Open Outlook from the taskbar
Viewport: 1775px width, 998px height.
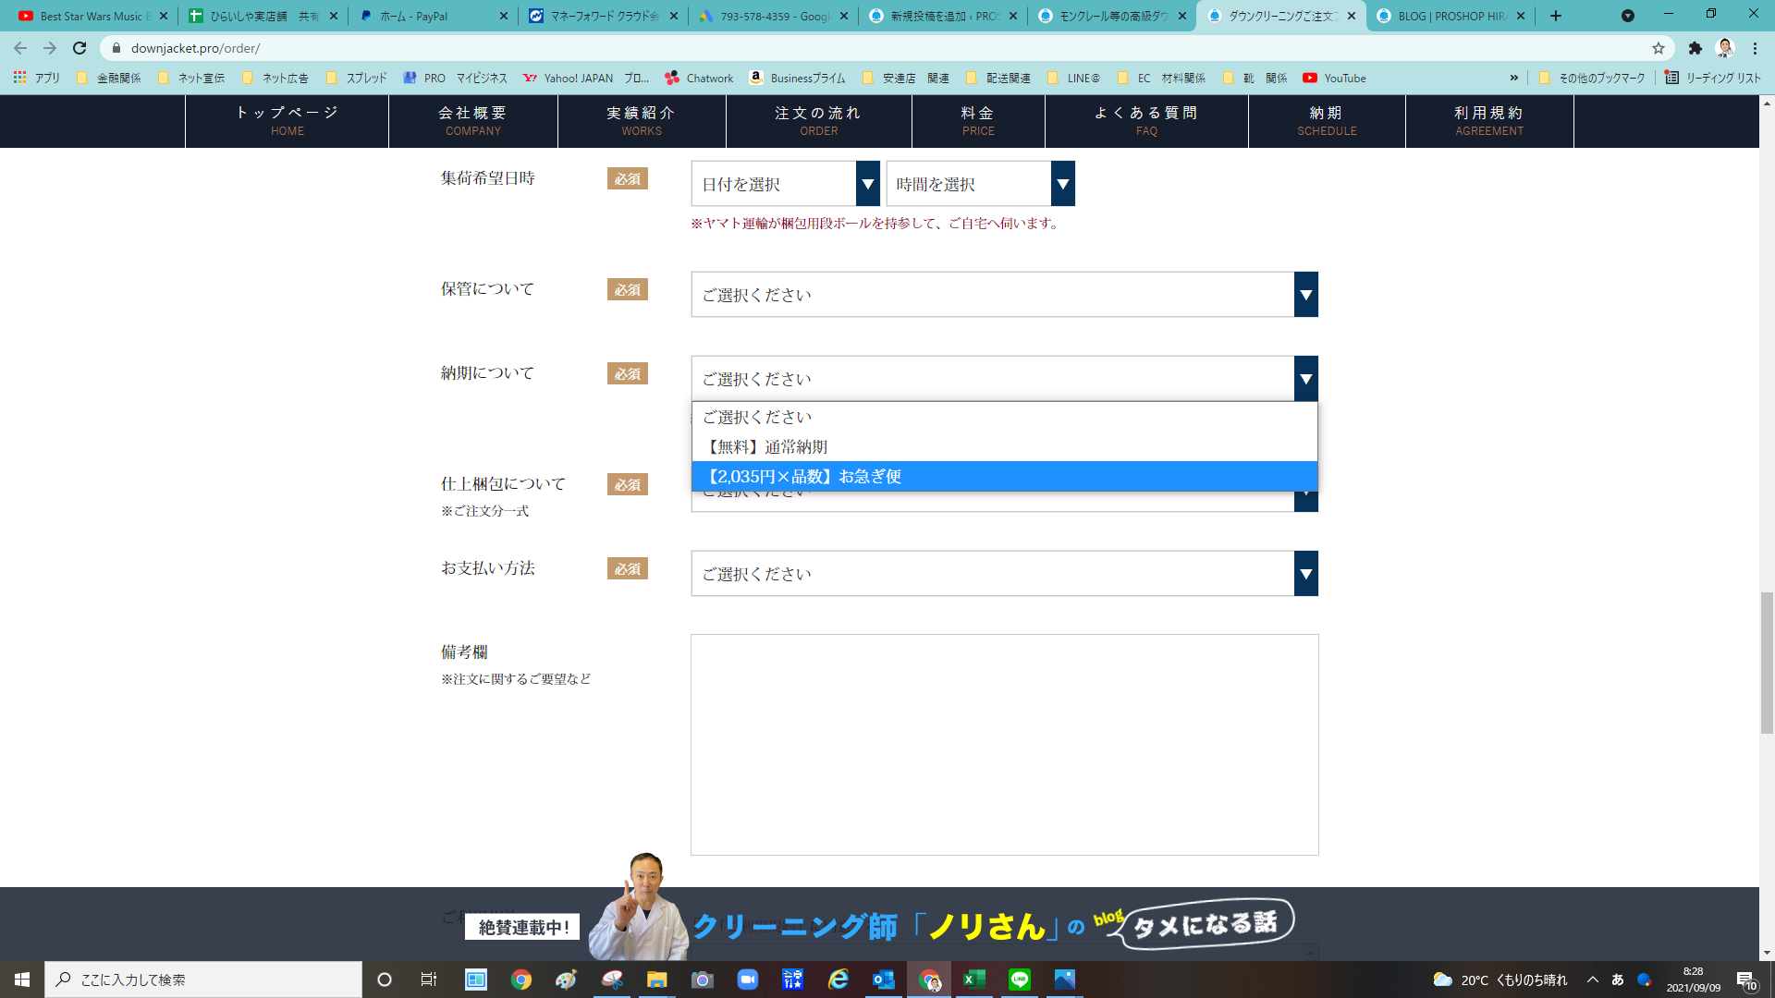pyautogui.click(x=883, y=980)
